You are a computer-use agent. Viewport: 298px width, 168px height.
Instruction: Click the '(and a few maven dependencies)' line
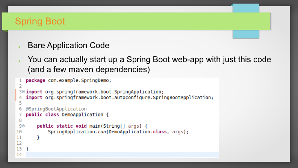[89, 70]
